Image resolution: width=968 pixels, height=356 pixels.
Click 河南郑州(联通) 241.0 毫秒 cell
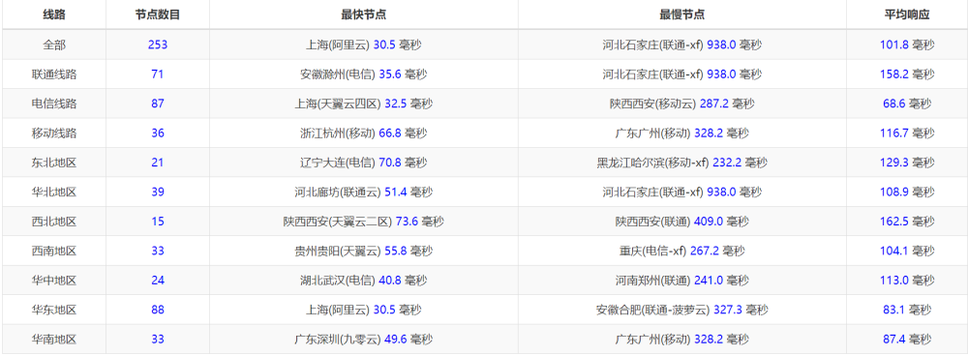pyautogui.click(x=682, y=281)
